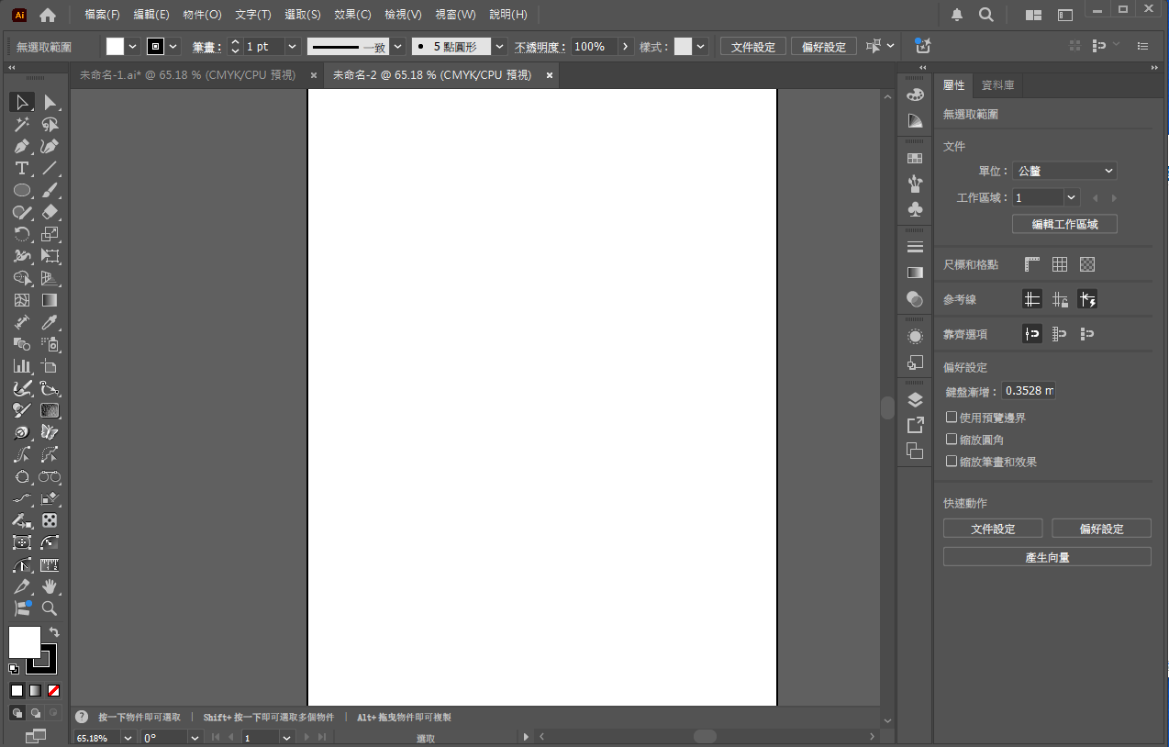Enable 使用預覽邊界 checkbox

pos(952,418)
